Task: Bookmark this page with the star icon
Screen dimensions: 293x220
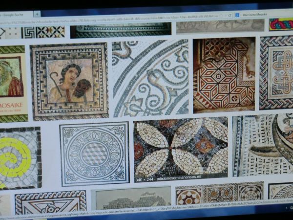Action: tap(222, 16)
